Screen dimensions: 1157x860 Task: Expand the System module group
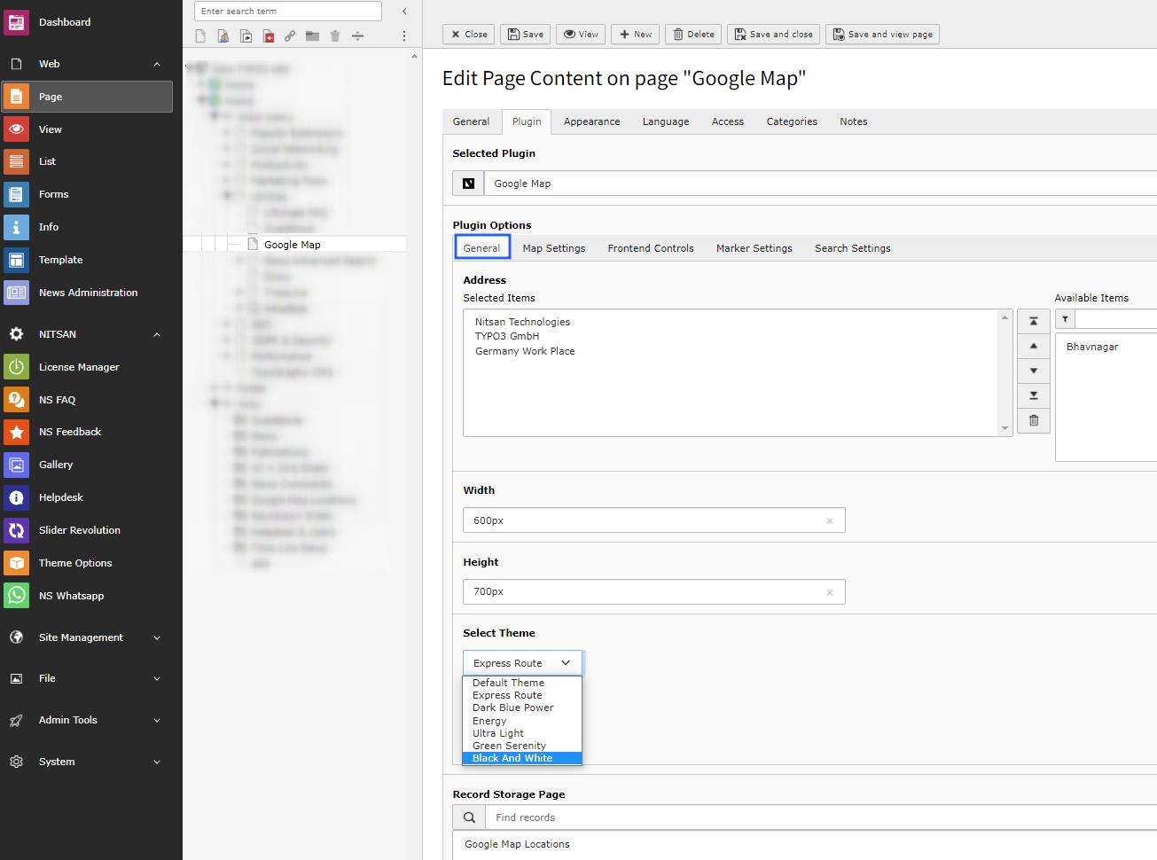157,762
